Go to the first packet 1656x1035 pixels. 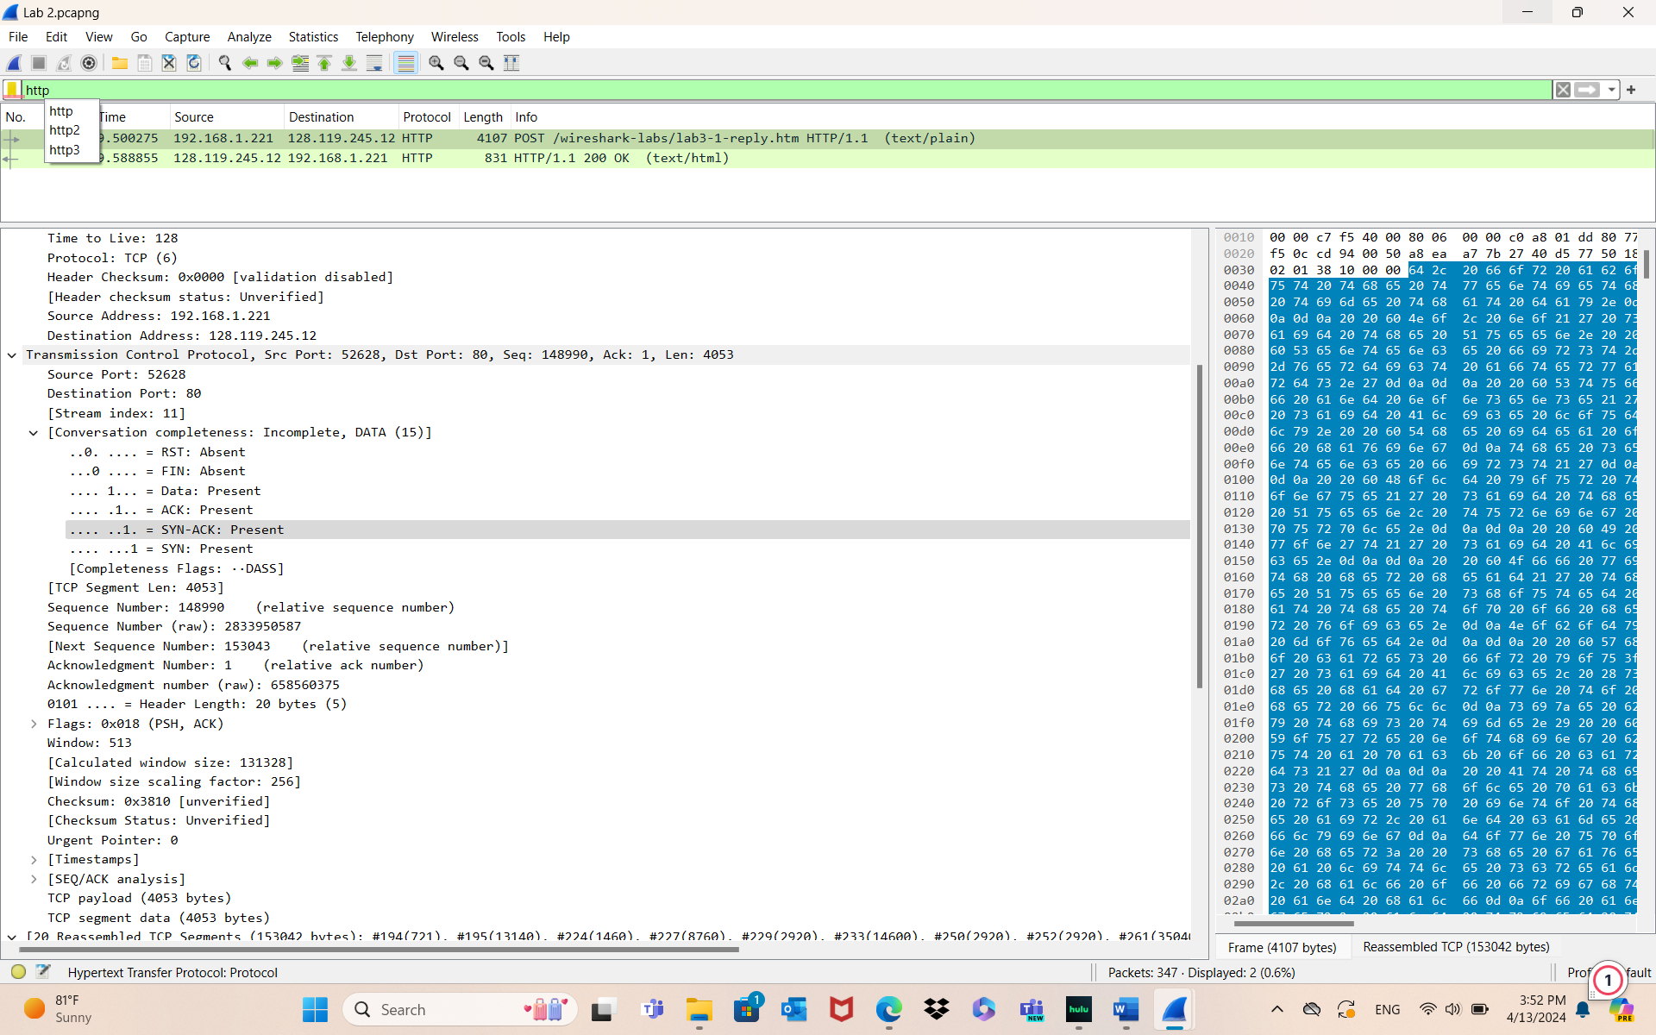click(324, 63)
